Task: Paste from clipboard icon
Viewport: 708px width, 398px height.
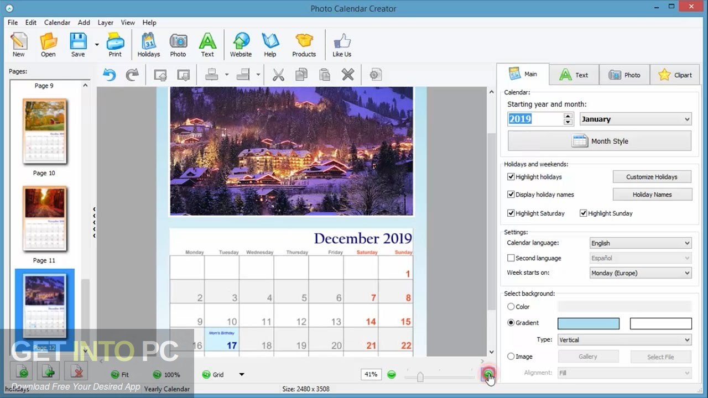Action: coord(325,75)
